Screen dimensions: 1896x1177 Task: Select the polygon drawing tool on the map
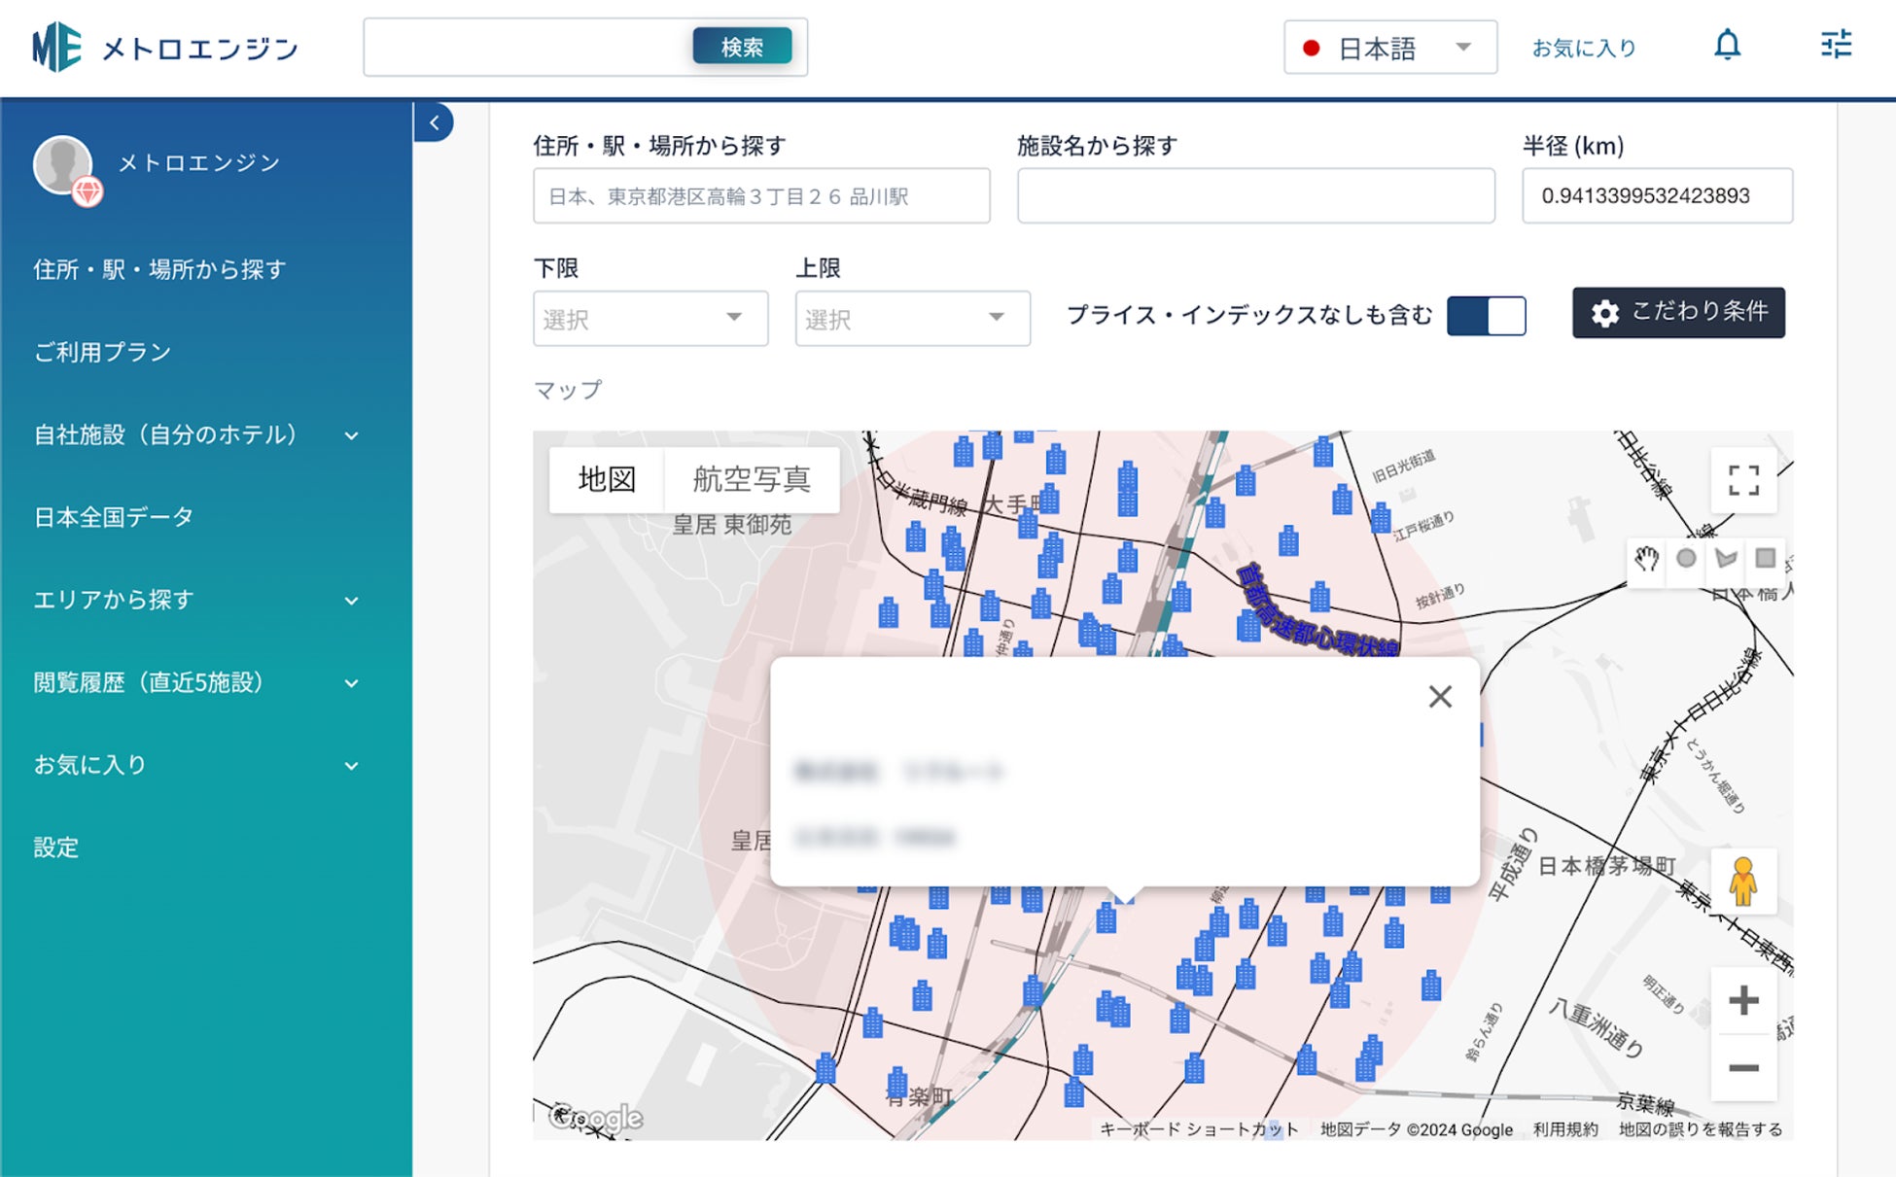tap(1726, 559)
